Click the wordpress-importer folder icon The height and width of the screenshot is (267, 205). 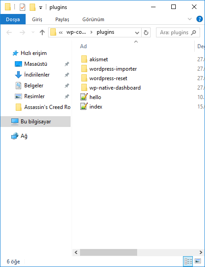[x=84, y=68]
